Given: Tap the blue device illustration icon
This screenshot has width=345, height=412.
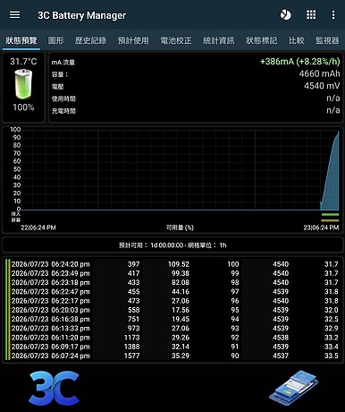Looking at the screenshot, I should point(294,388).
